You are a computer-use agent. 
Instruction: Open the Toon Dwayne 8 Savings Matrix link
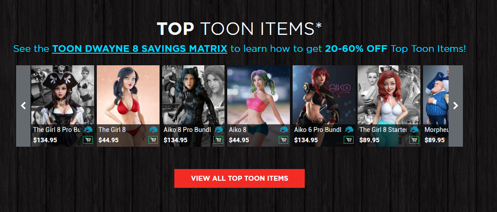[x=140, y=49]
